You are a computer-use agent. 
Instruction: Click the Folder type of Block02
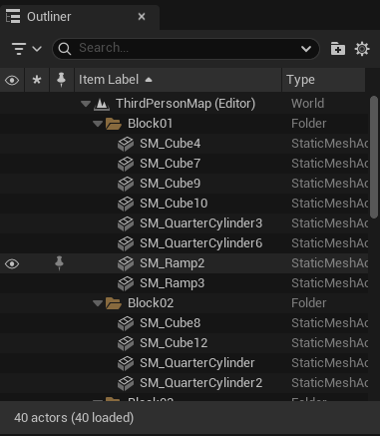click(309, 303)
